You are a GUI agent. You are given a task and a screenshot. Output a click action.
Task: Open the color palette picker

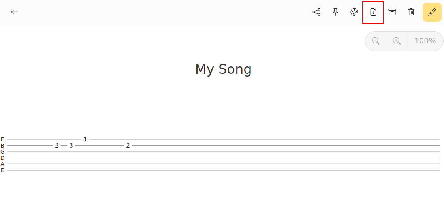point(354,12)
